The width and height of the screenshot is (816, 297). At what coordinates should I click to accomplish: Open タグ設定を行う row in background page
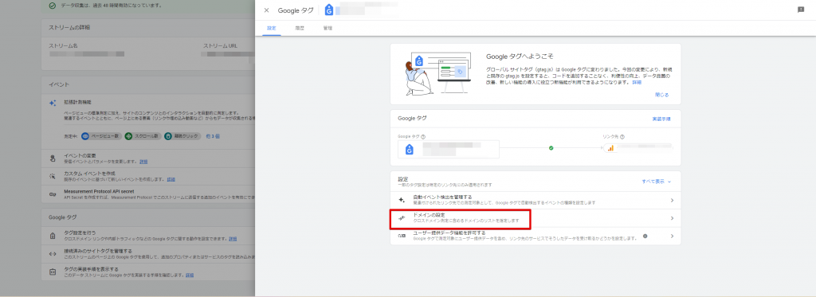pos(148,236)
